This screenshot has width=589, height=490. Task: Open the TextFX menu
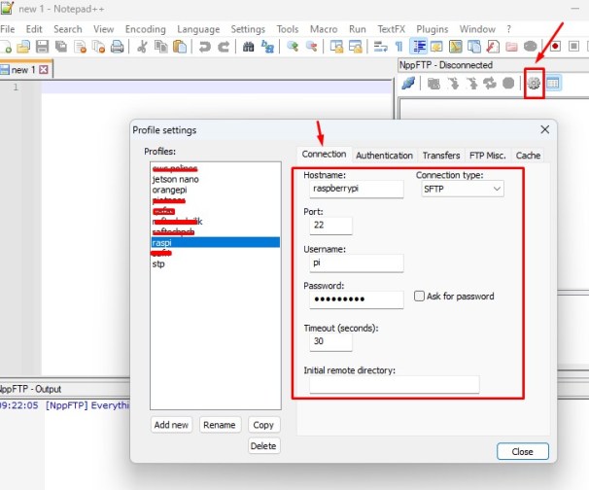(391, 29)
